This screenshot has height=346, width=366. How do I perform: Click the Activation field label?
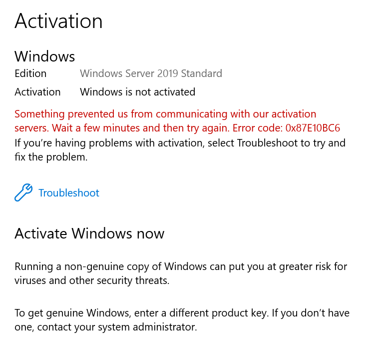[37, 92]
